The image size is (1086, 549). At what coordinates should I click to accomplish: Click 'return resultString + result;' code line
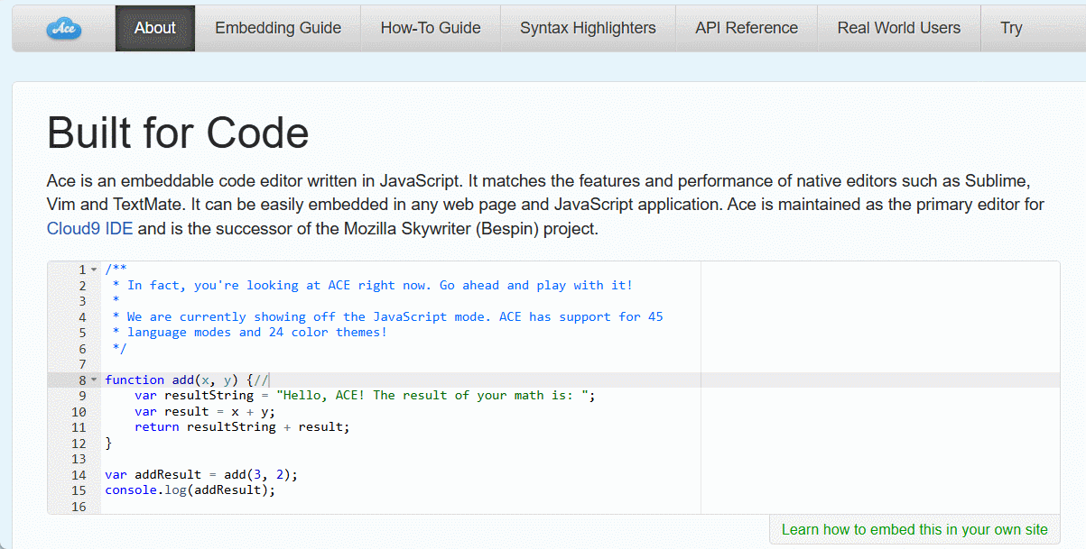pyautogui.click(x=242, y=427)
